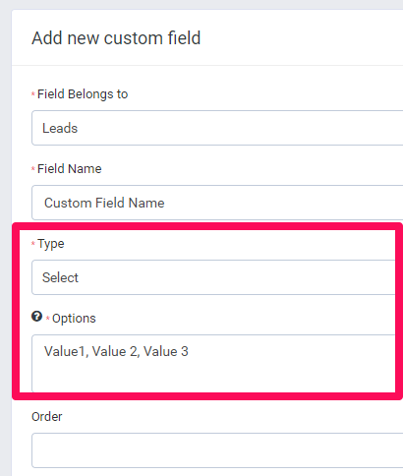Click the red asterisk before Options
This screenshot has height=476, width=403.
pos(48,318)
